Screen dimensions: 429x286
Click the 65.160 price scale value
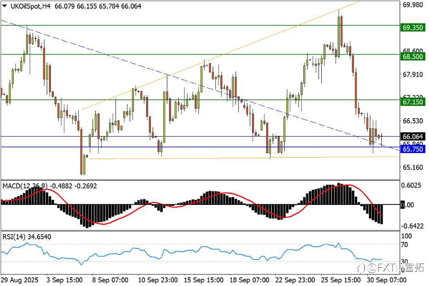413,167
